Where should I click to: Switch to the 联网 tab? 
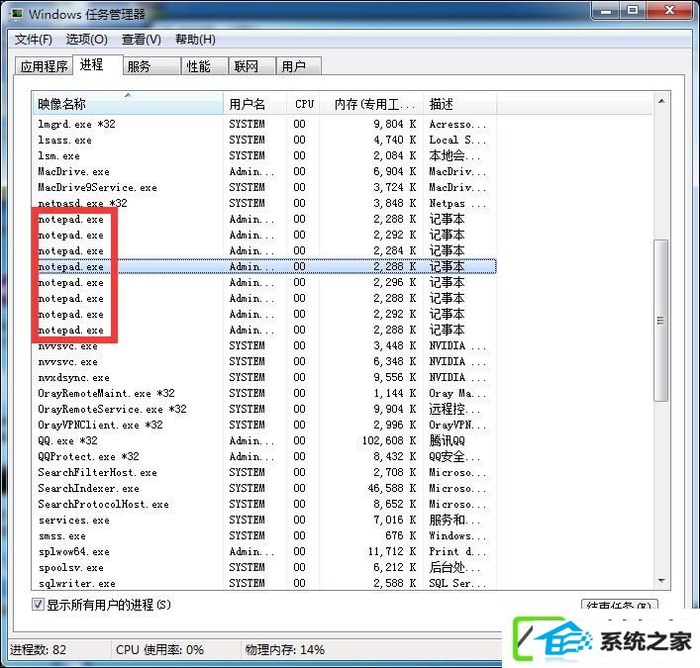(x=251, y=66)
